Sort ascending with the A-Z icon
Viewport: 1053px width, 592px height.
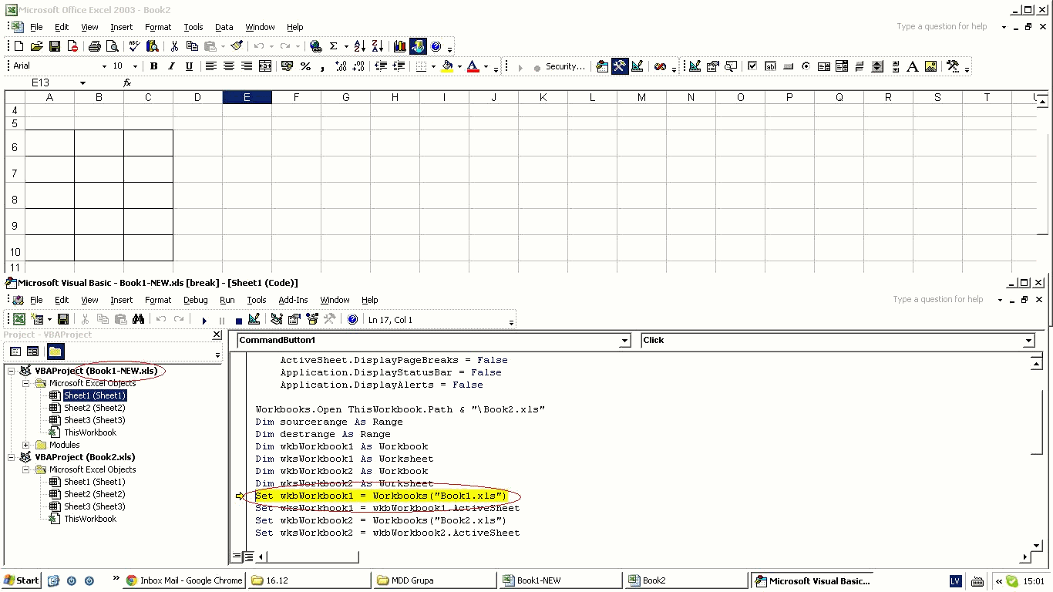tap(359, 46)
